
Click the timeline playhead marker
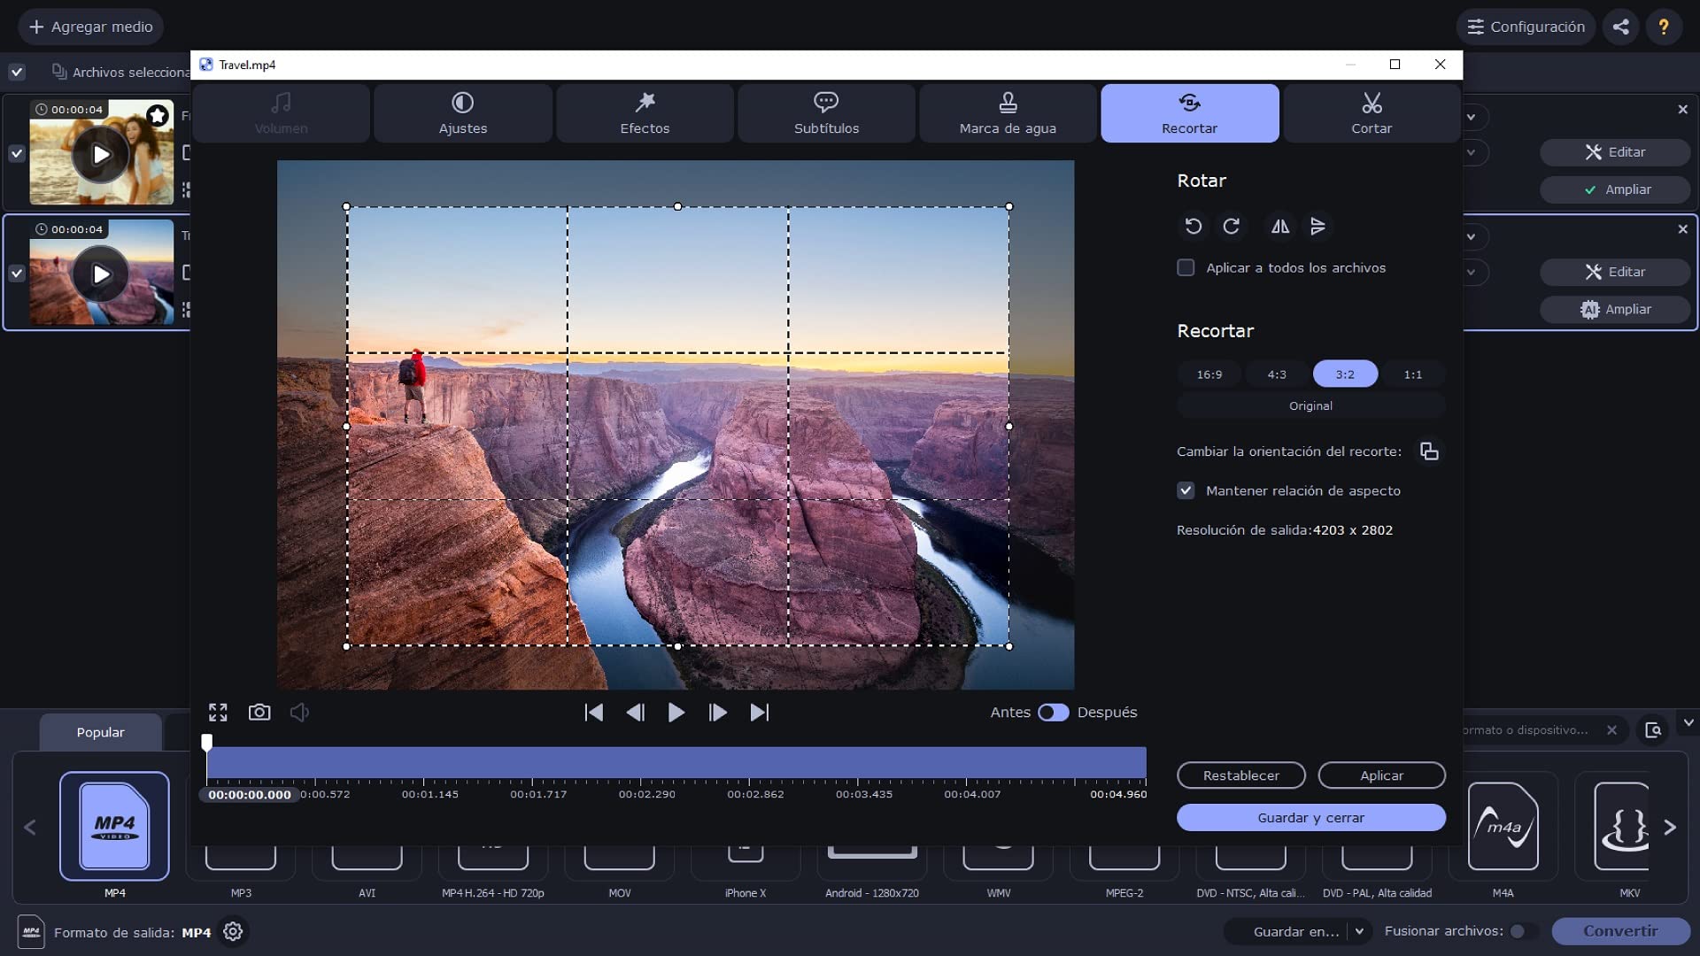point(206,741)
